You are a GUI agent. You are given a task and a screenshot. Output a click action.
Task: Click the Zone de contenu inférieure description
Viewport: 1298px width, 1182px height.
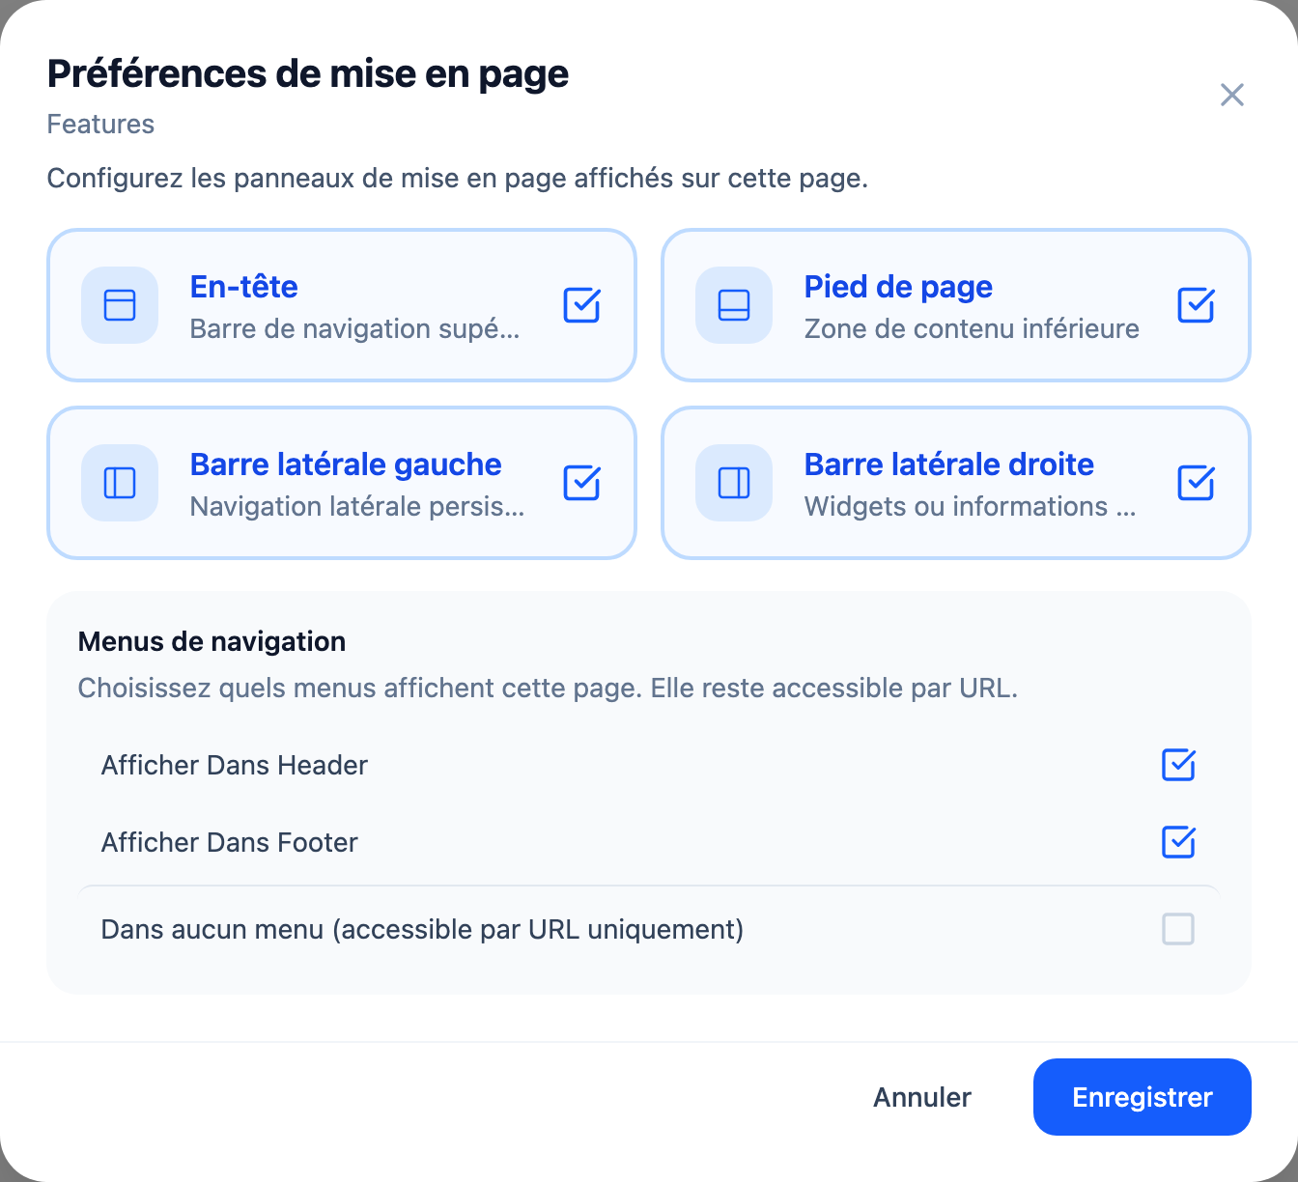[x=972, y=328]
